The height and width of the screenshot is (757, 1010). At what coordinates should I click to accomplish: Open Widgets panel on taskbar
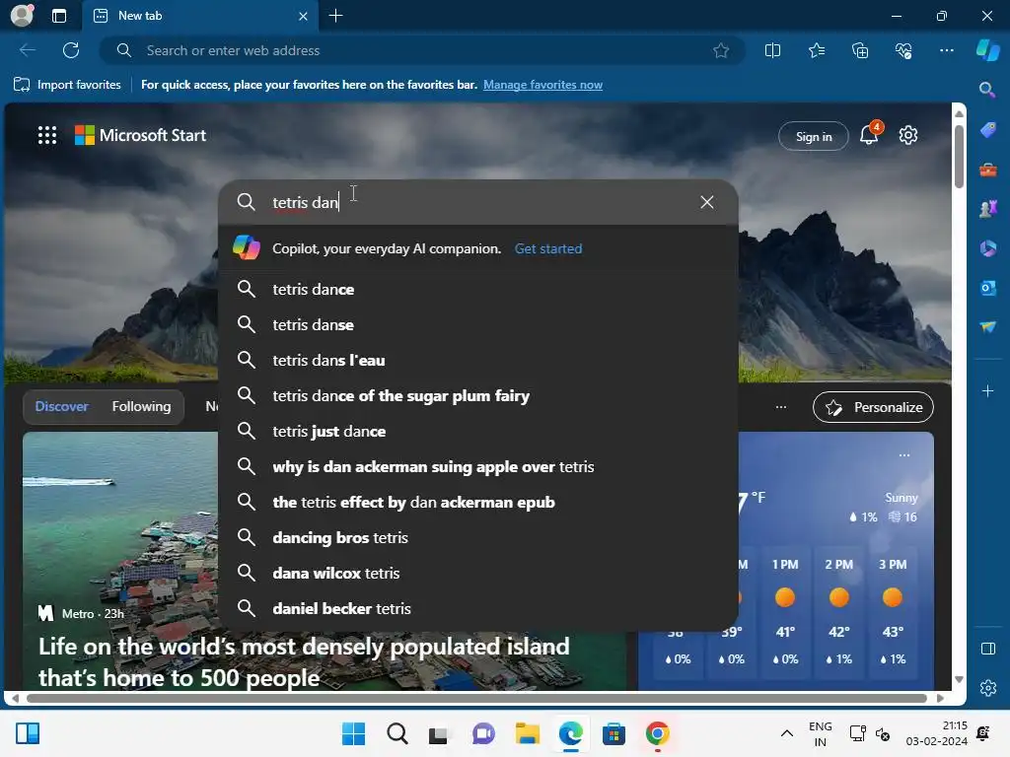point(28,733)
